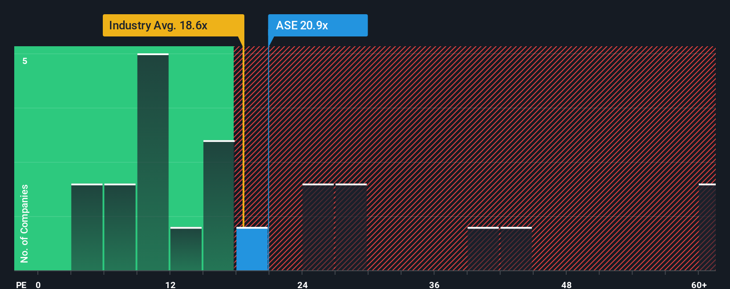Click the '48' axis label
The width and height of the screenshot is (730, 289).
pos(566,285)
